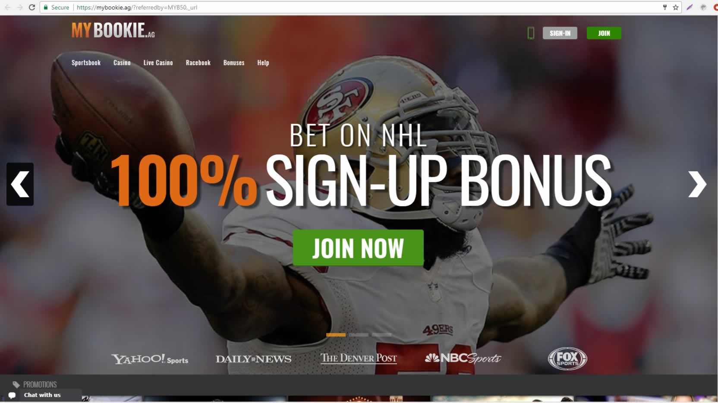The image size is (718, 403).
Task: Go to the Racebook section
Action: click(x=198, y=63)
